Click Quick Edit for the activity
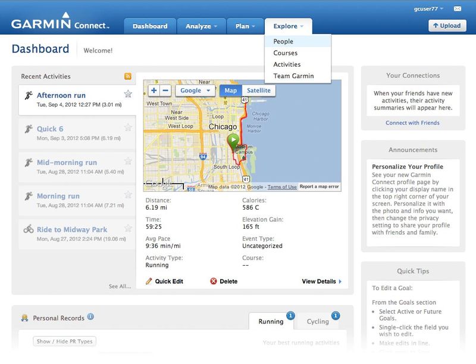 (x=165, y=281)
